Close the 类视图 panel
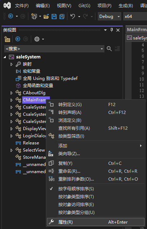147x229 pixels. click(x=118, y=30)
